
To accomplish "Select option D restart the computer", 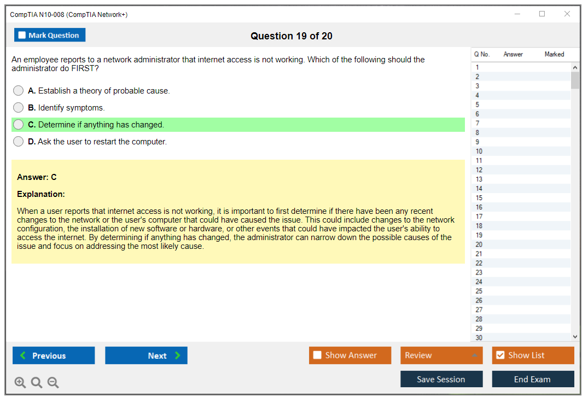I will click(19, 142).
